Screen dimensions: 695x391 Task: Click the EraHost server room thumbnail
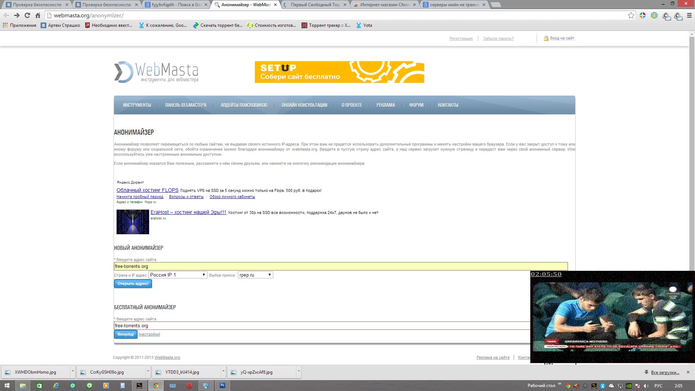(133, 222)
